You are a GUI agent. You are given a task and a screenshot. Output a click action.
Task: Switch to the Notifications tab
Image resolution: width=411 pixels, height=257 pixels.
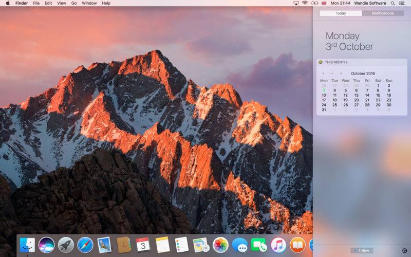click(383, 13)
